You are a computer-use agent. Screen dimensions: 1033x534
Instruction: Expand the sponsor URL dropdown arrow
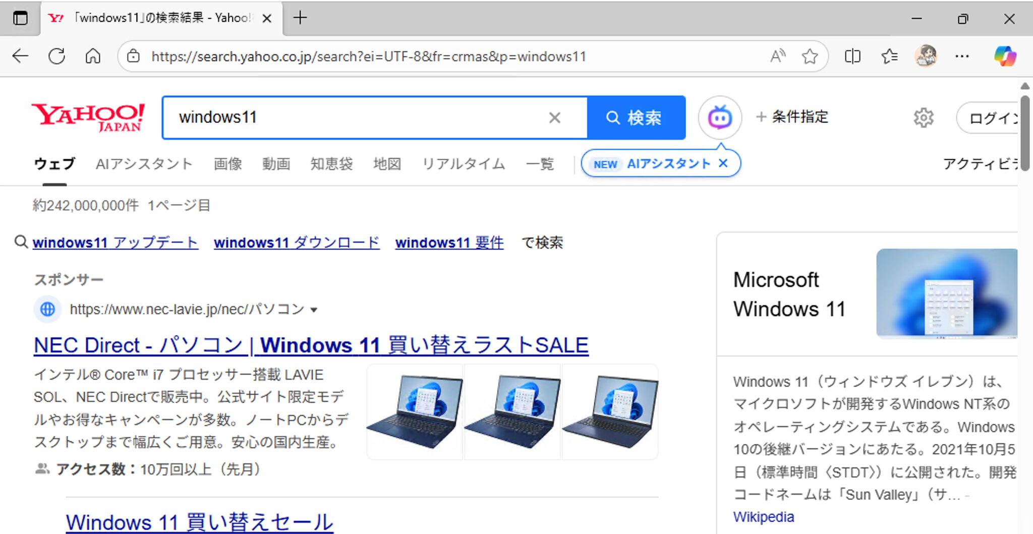(314, 310)
